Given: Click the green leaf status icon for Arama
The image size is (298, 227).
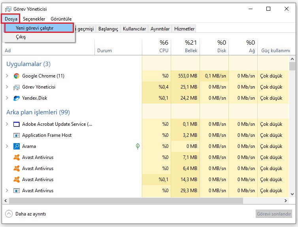Looking at the screenshot, I should point(138,146).
